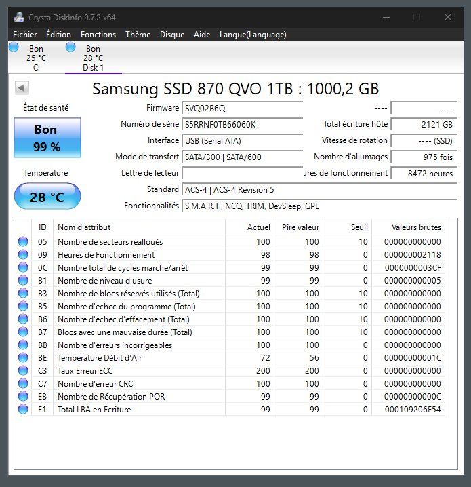Click the ID column header

pos(42,227)
